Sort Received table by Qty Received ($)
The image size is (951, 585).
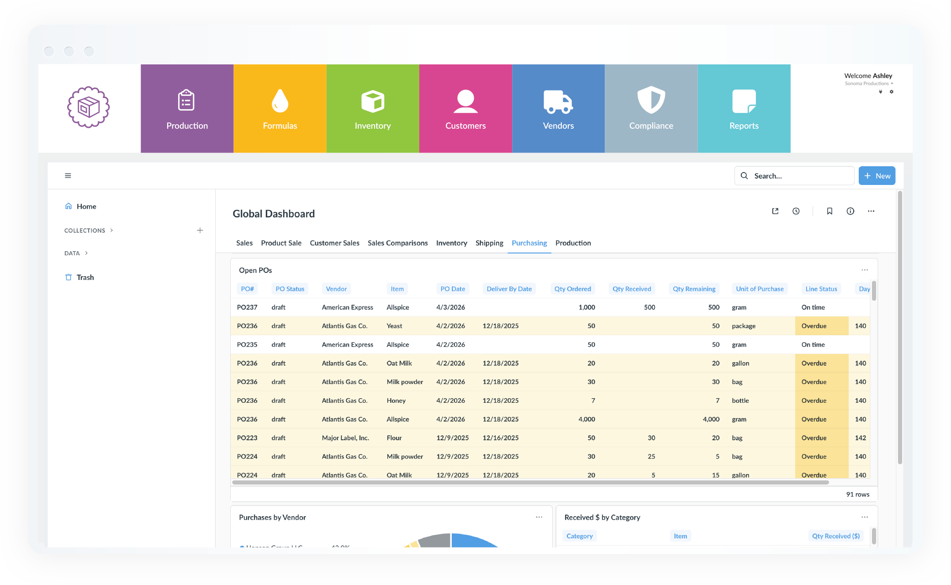[x=836, y=536]
